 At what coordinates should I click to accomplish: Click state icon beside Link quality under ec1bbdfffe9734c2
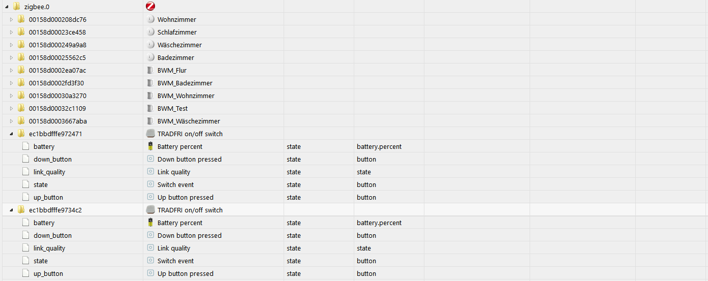tap(150, 248)
